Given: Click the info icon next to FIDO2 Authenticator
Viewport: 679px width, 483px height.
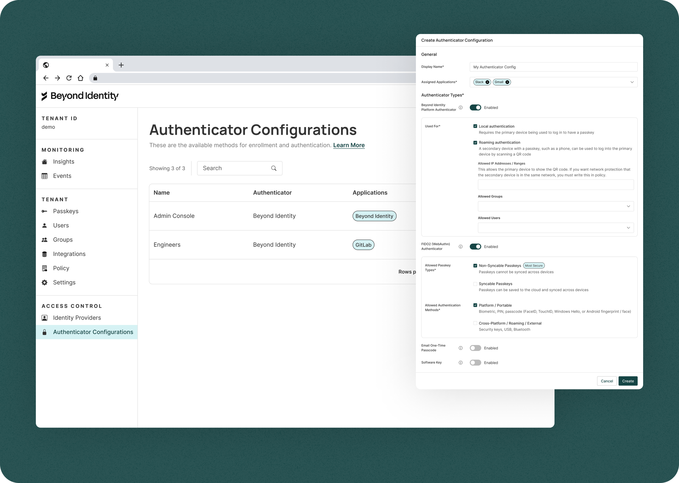Looking at the screenshot, I should click(x=460, y=247).
